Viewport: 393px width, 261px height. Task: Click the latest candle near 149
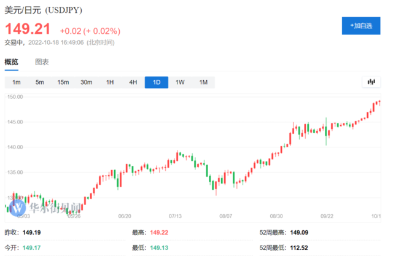379,103
